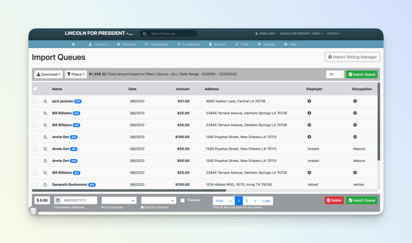
Task: Open magnifier icon for Annie Dot $100.00 row
Action: point(45,137)
